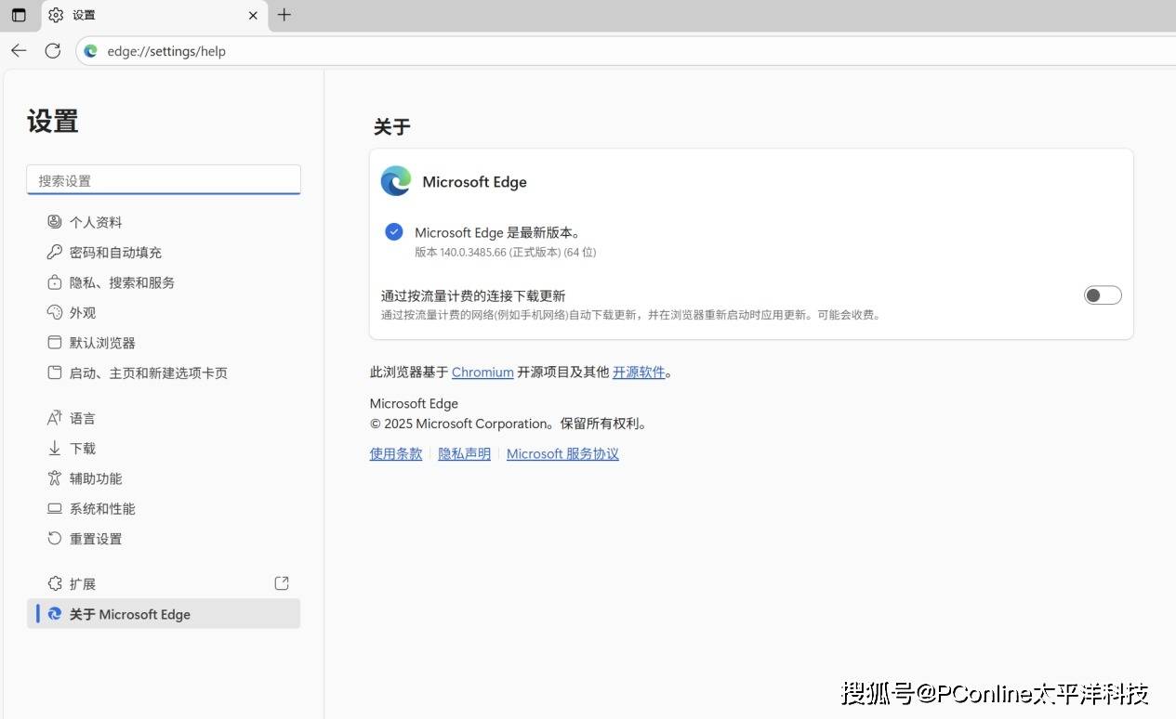The image size is (1176, 719).
Task: Click into the 搜索设置 search field
Action: coord(164,180)
